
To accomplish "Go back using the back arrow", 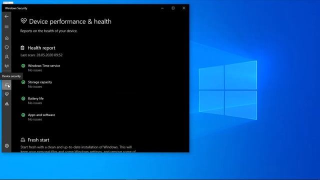I will 6,16.
